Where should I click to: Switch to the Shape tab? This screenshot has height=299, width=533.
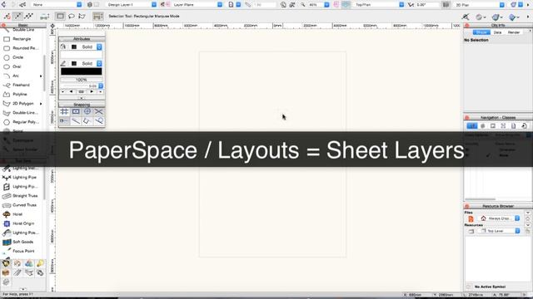(x=481, y=32)
